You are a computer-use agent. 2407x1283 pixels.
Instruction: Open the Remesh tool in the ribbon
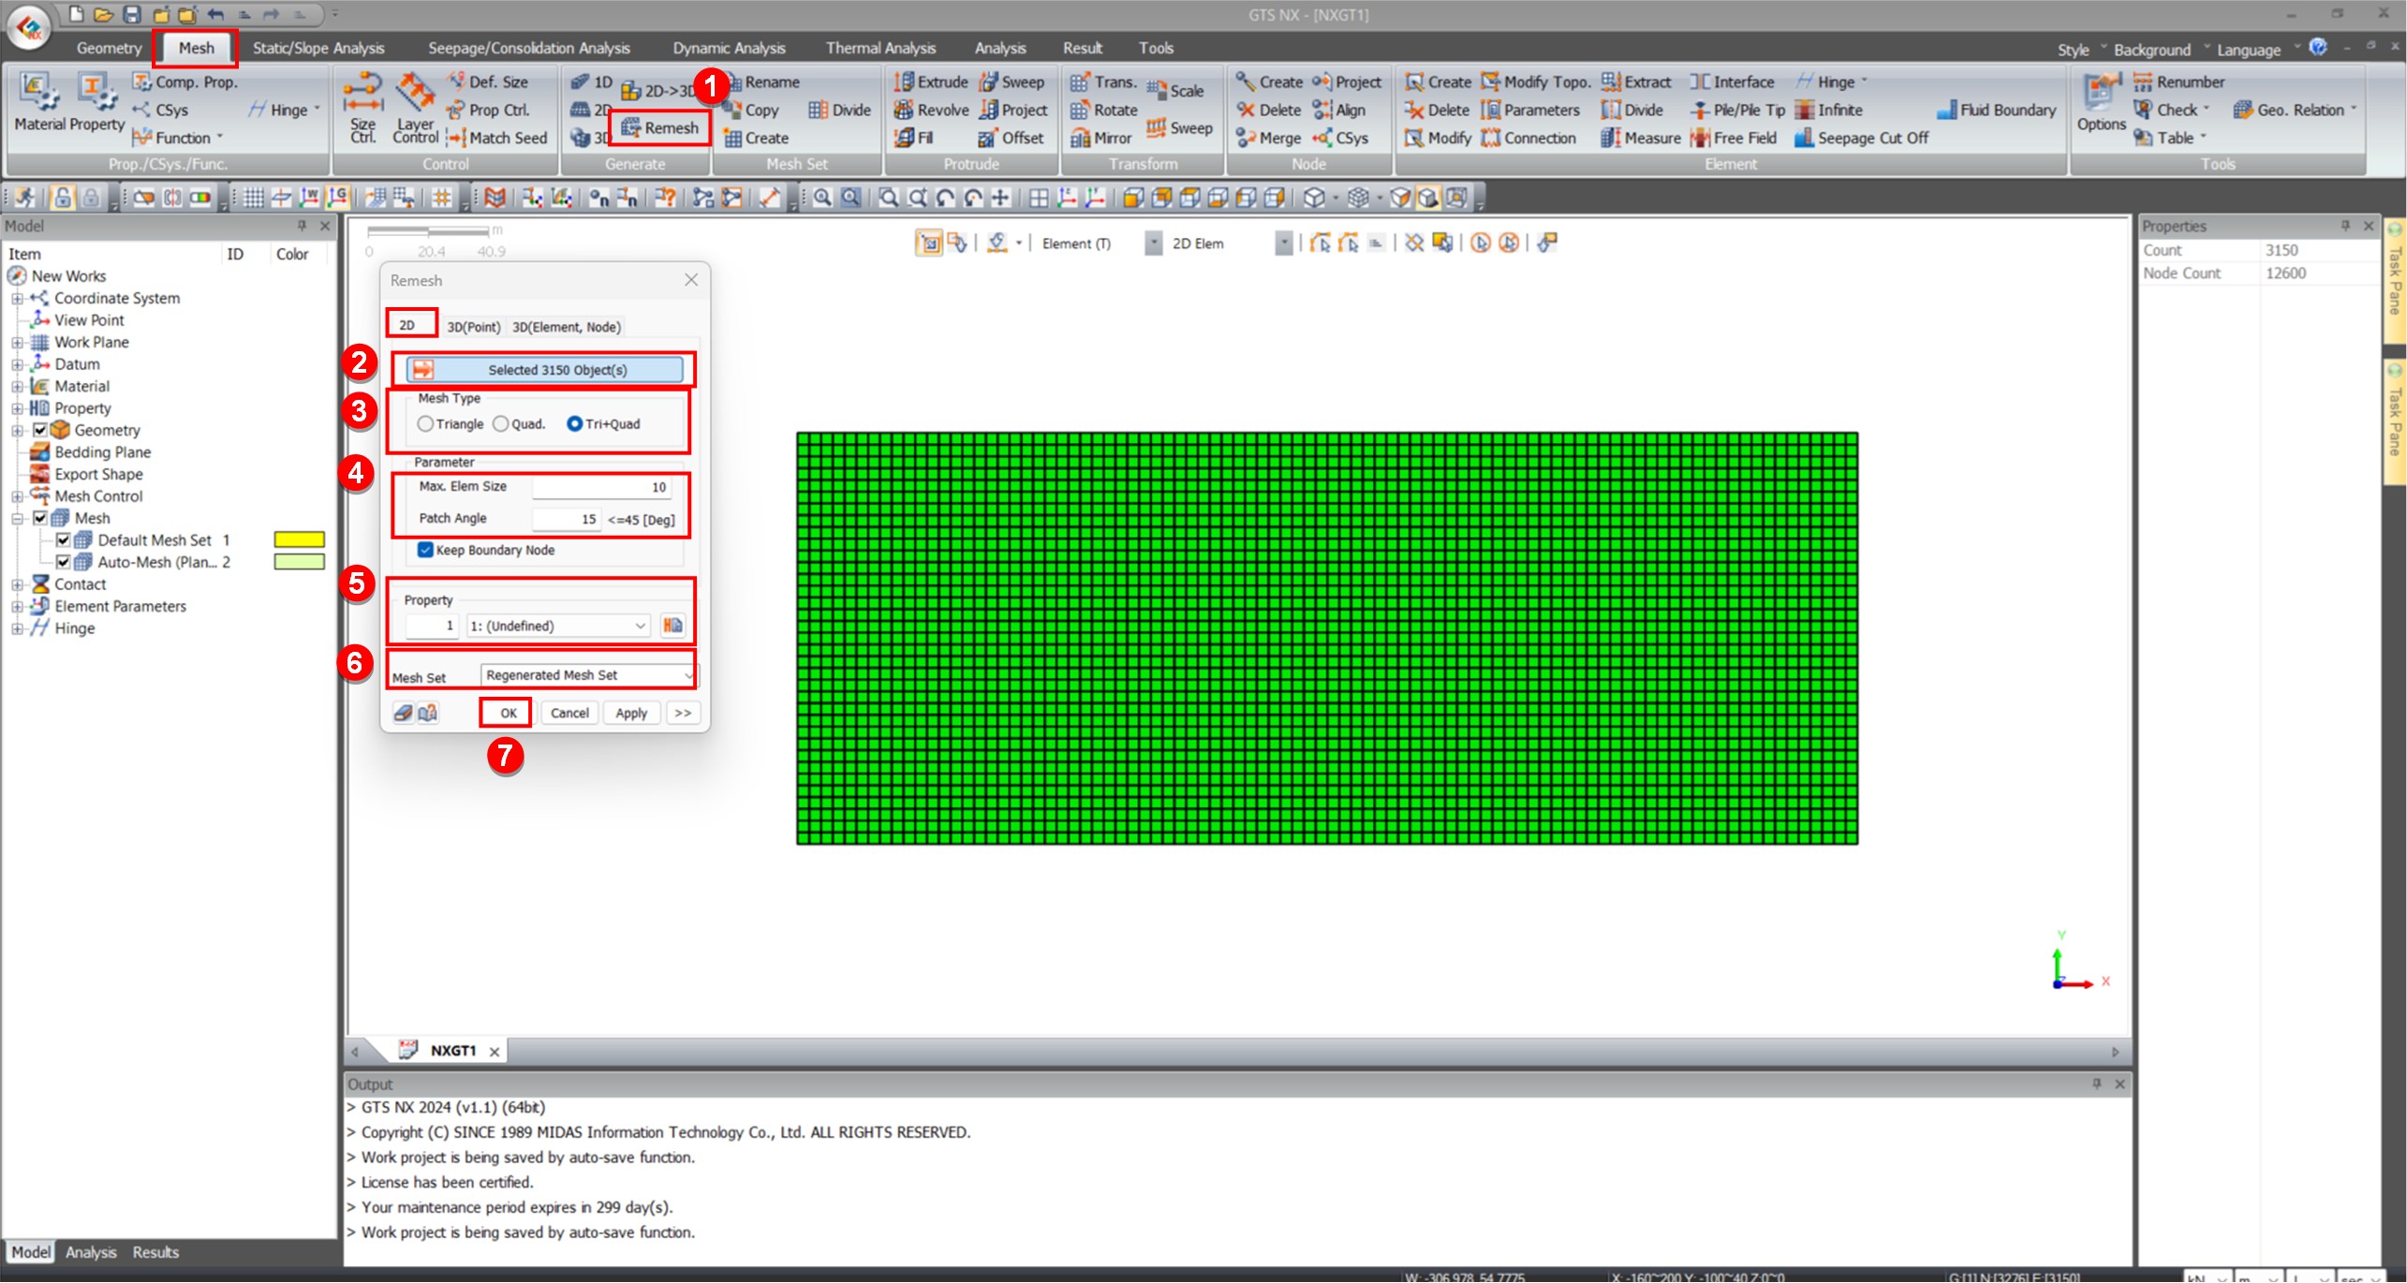[659, 127]
